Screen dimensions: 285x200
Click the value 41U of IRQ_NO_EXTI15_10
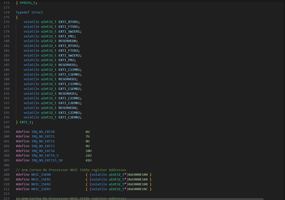pos(88,160)
